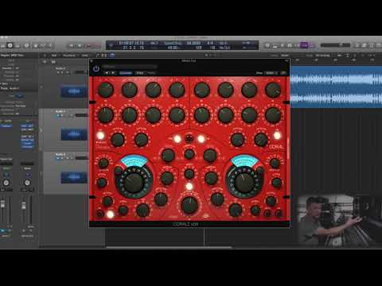Open the plugin View size dropdown
This screenshot has width=382, height=286.
click(x=271, y=73)
